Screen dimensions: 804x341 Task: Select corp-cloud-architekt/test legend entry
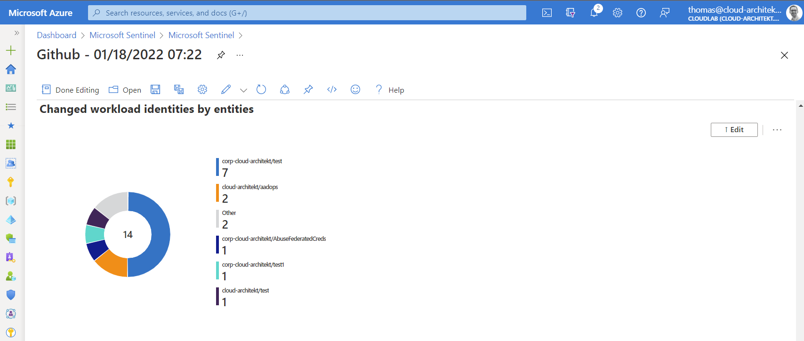[249, 168]
